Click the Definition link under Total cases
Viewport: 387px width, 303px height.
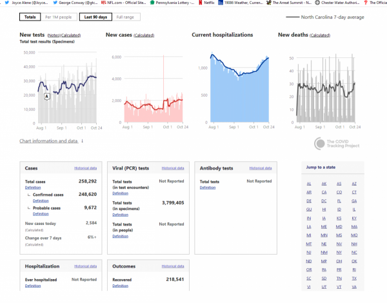32,188
